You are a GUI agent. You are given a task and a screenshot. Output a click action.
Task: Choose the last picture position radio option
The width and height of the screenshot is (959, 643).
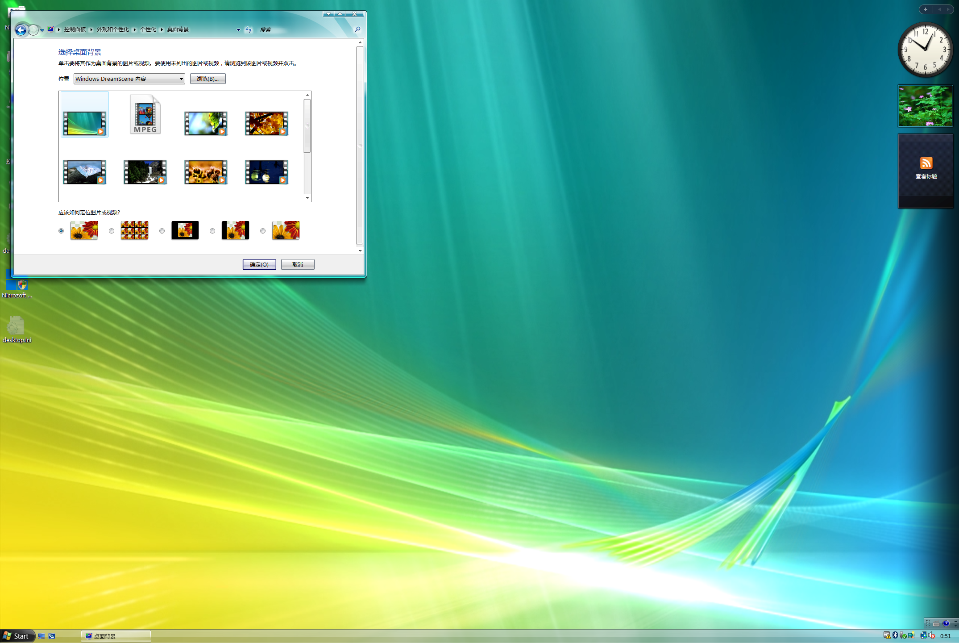coord(263,231)
